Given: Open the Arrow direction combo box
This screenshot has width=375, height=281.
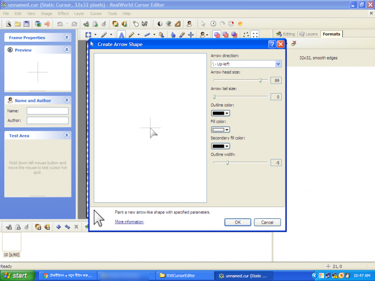Looking at the screenshot, I should pyautogui.click(x=246, y=64).
